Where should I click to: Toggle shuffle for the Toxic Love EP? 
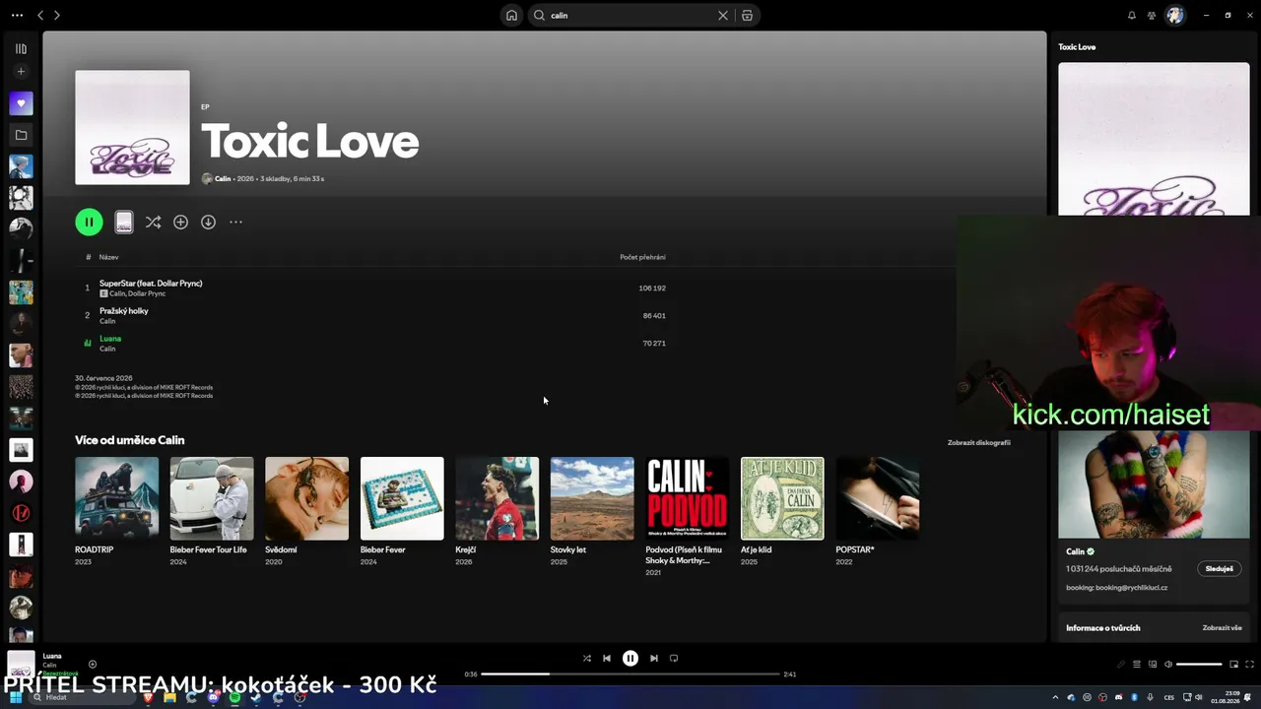tap(153, 223)
